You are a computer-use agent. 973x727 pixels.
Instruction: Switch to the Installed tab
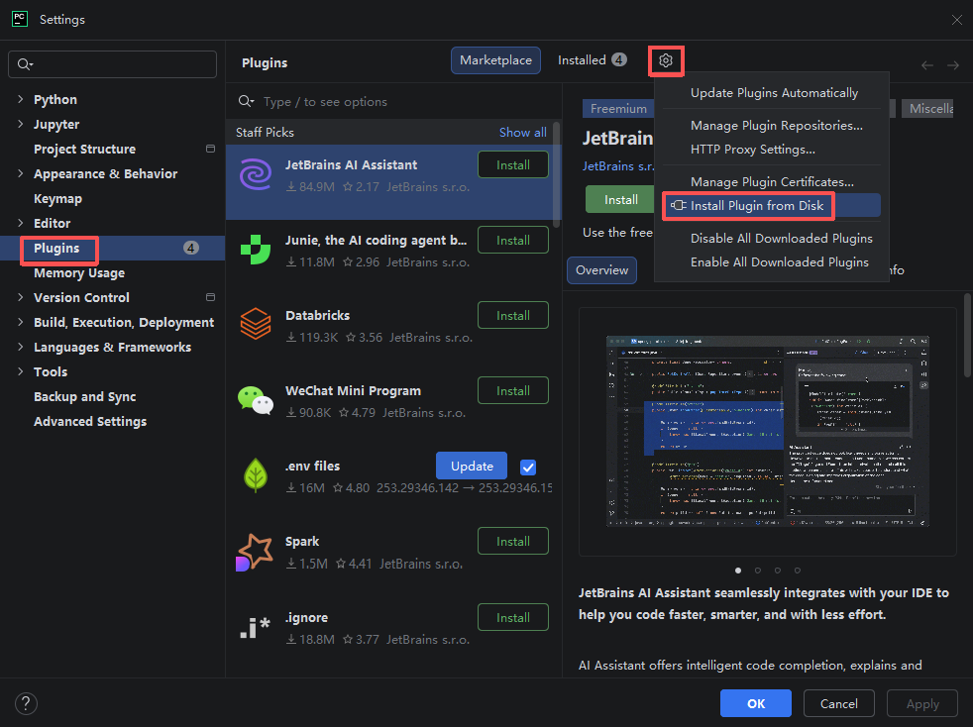[x=592, y=60]
